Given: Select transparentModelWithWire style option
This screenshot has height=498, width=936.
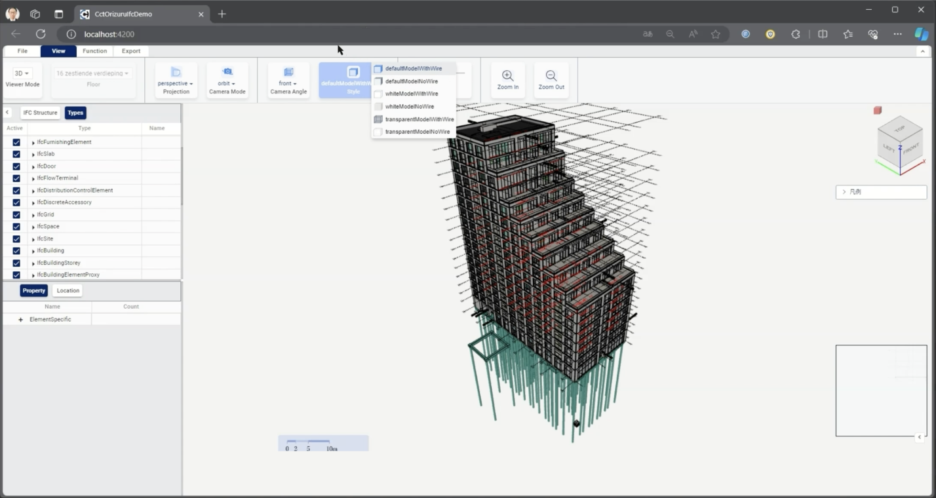Looking at the screenshot, I should 414,119.
